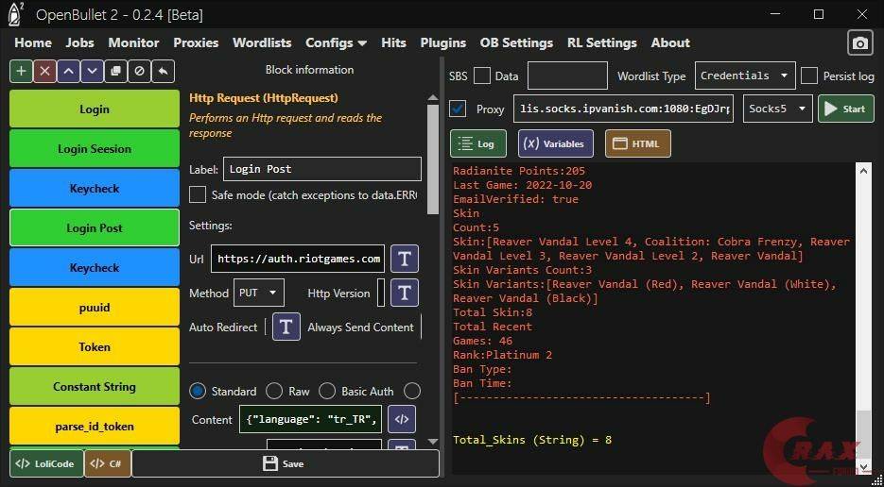The image size is (884, 487).
Task: Click the OpenBullet logo icon
Action: (x=16, y=14)
